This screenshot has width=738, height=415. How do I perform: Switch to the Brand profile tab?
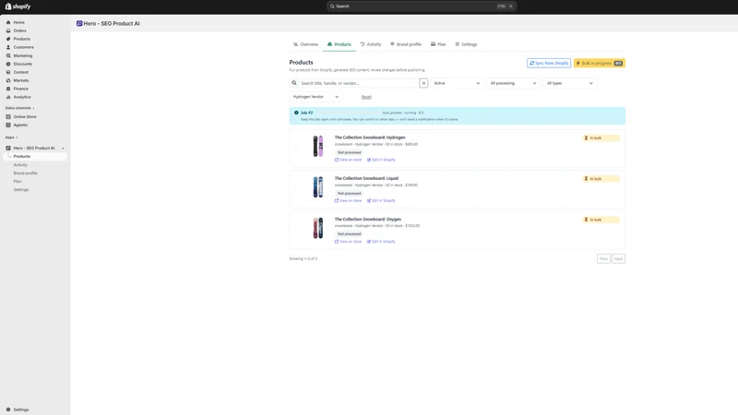click(x=405, y=44)
